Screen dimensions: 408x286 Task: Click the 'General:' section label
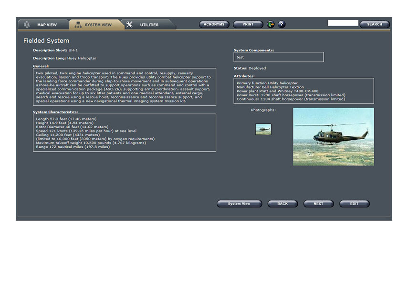coord(41,66)
